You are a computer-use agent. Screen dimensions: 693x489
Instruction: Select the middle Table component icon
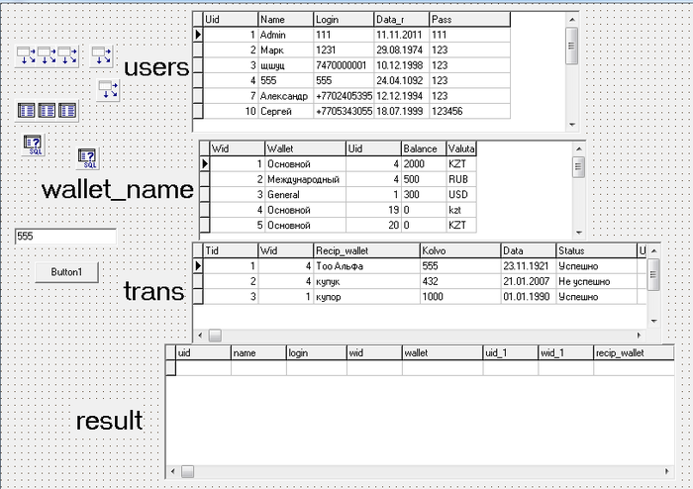tap(49, 112)
